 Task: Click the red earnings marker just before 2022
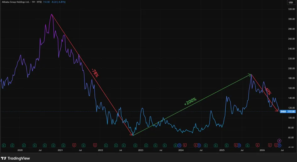point(95,145)
